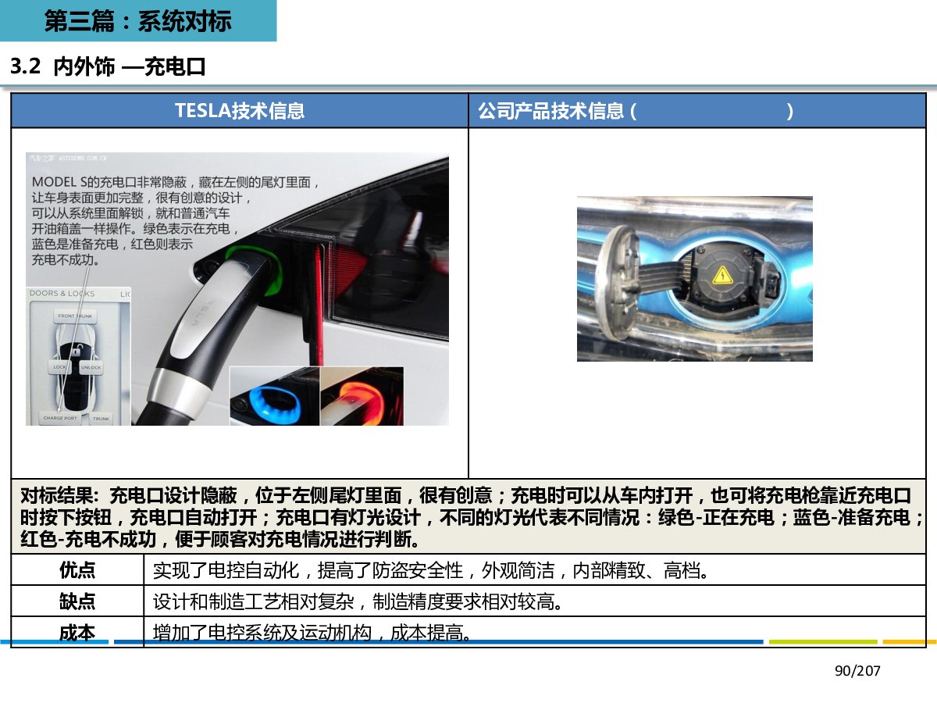This screenshot has width=937, height=703.
Task: Select text '设计和制造工艺相对复杂'
Action: pos(255,601)
